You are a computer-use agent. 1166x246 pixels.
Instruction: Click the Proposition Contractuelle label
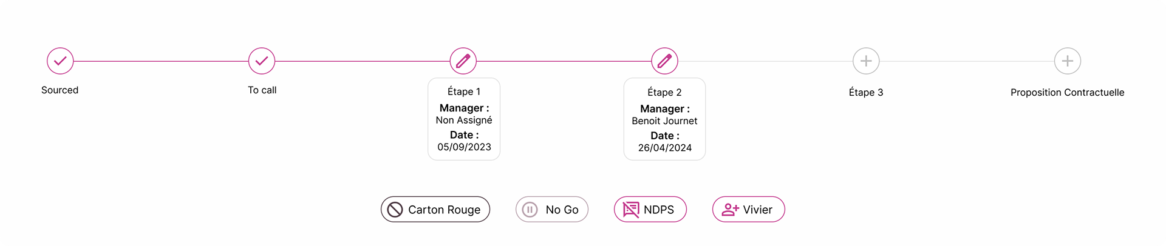coord(1067,93)
